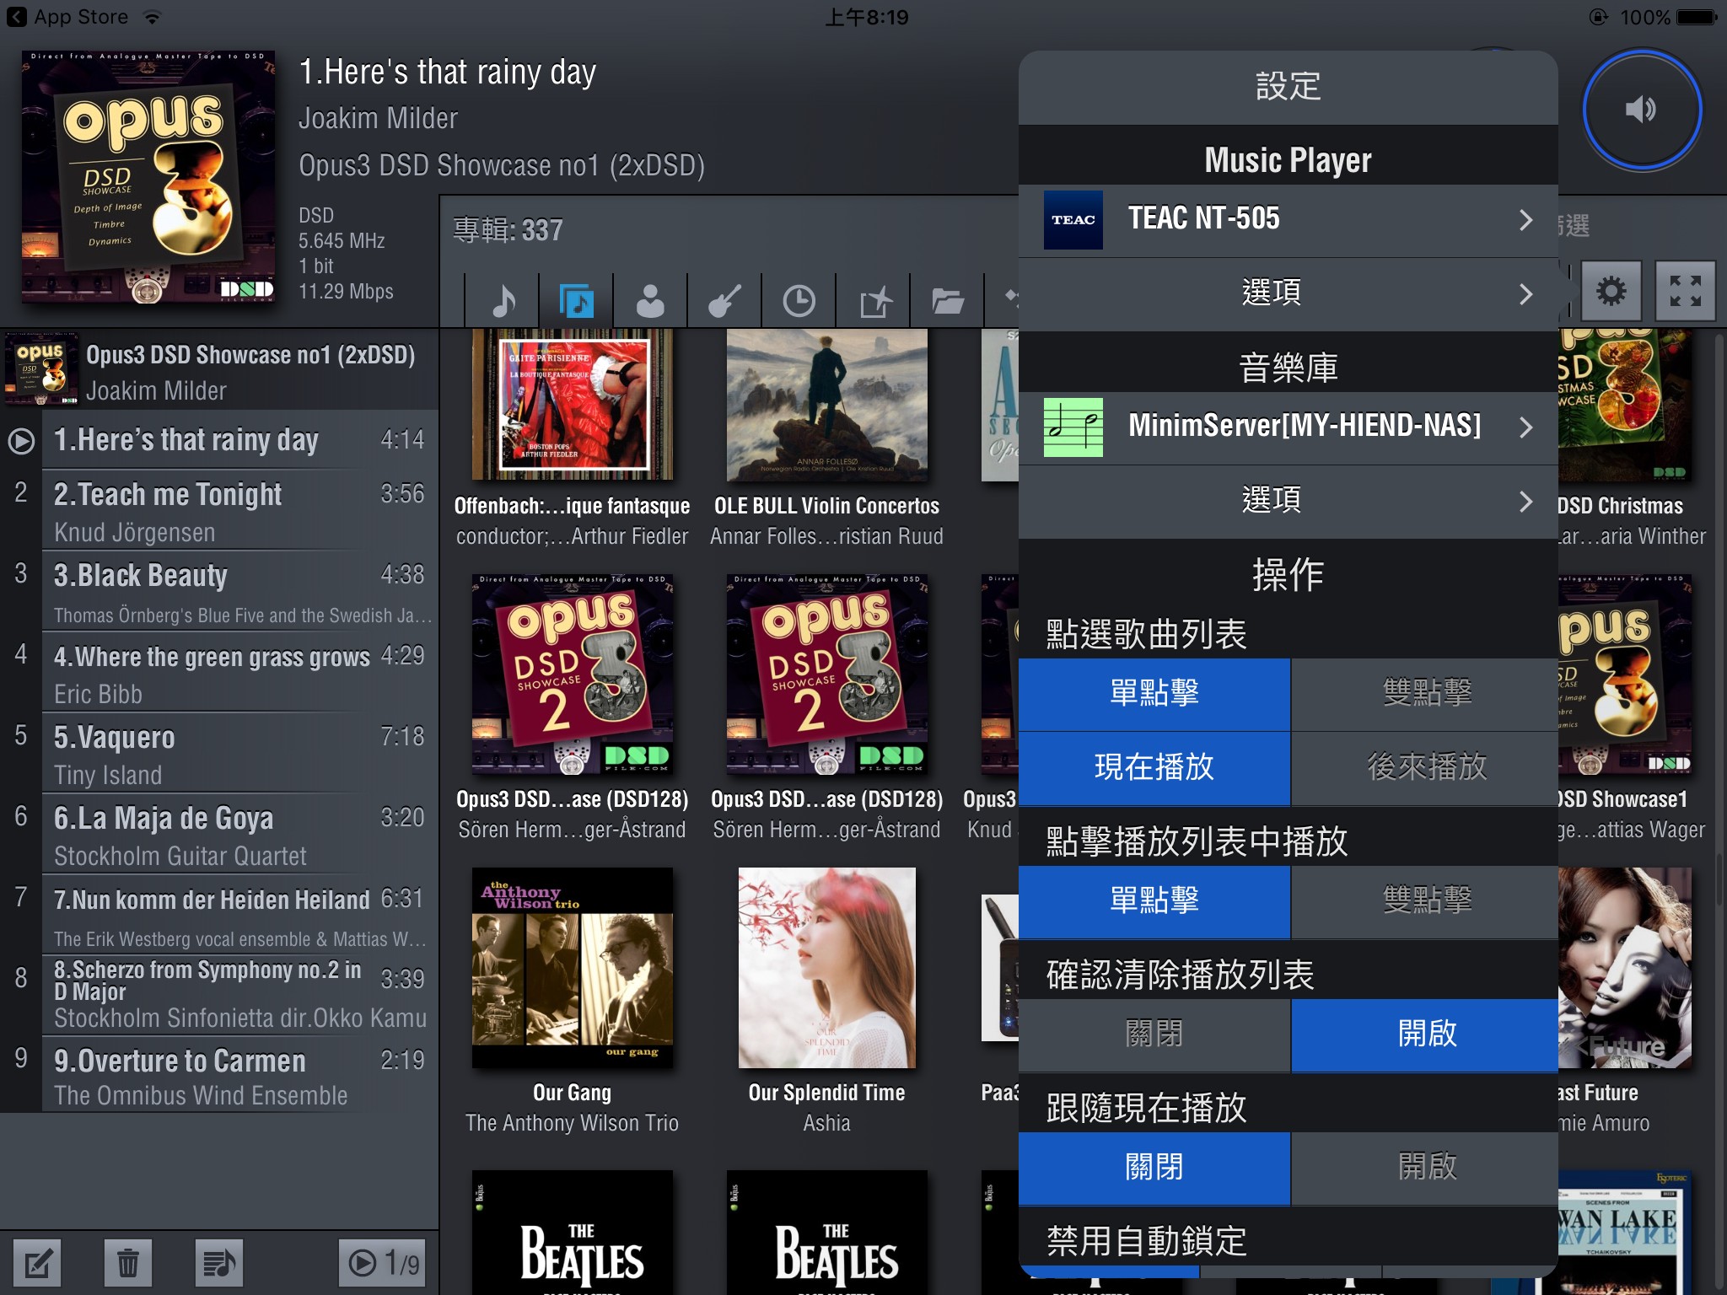Open the first Opus3 DSD Showcase 2 (DSD128) album
This screenshot has width=1727, height=1295.
tap(573, 674)
